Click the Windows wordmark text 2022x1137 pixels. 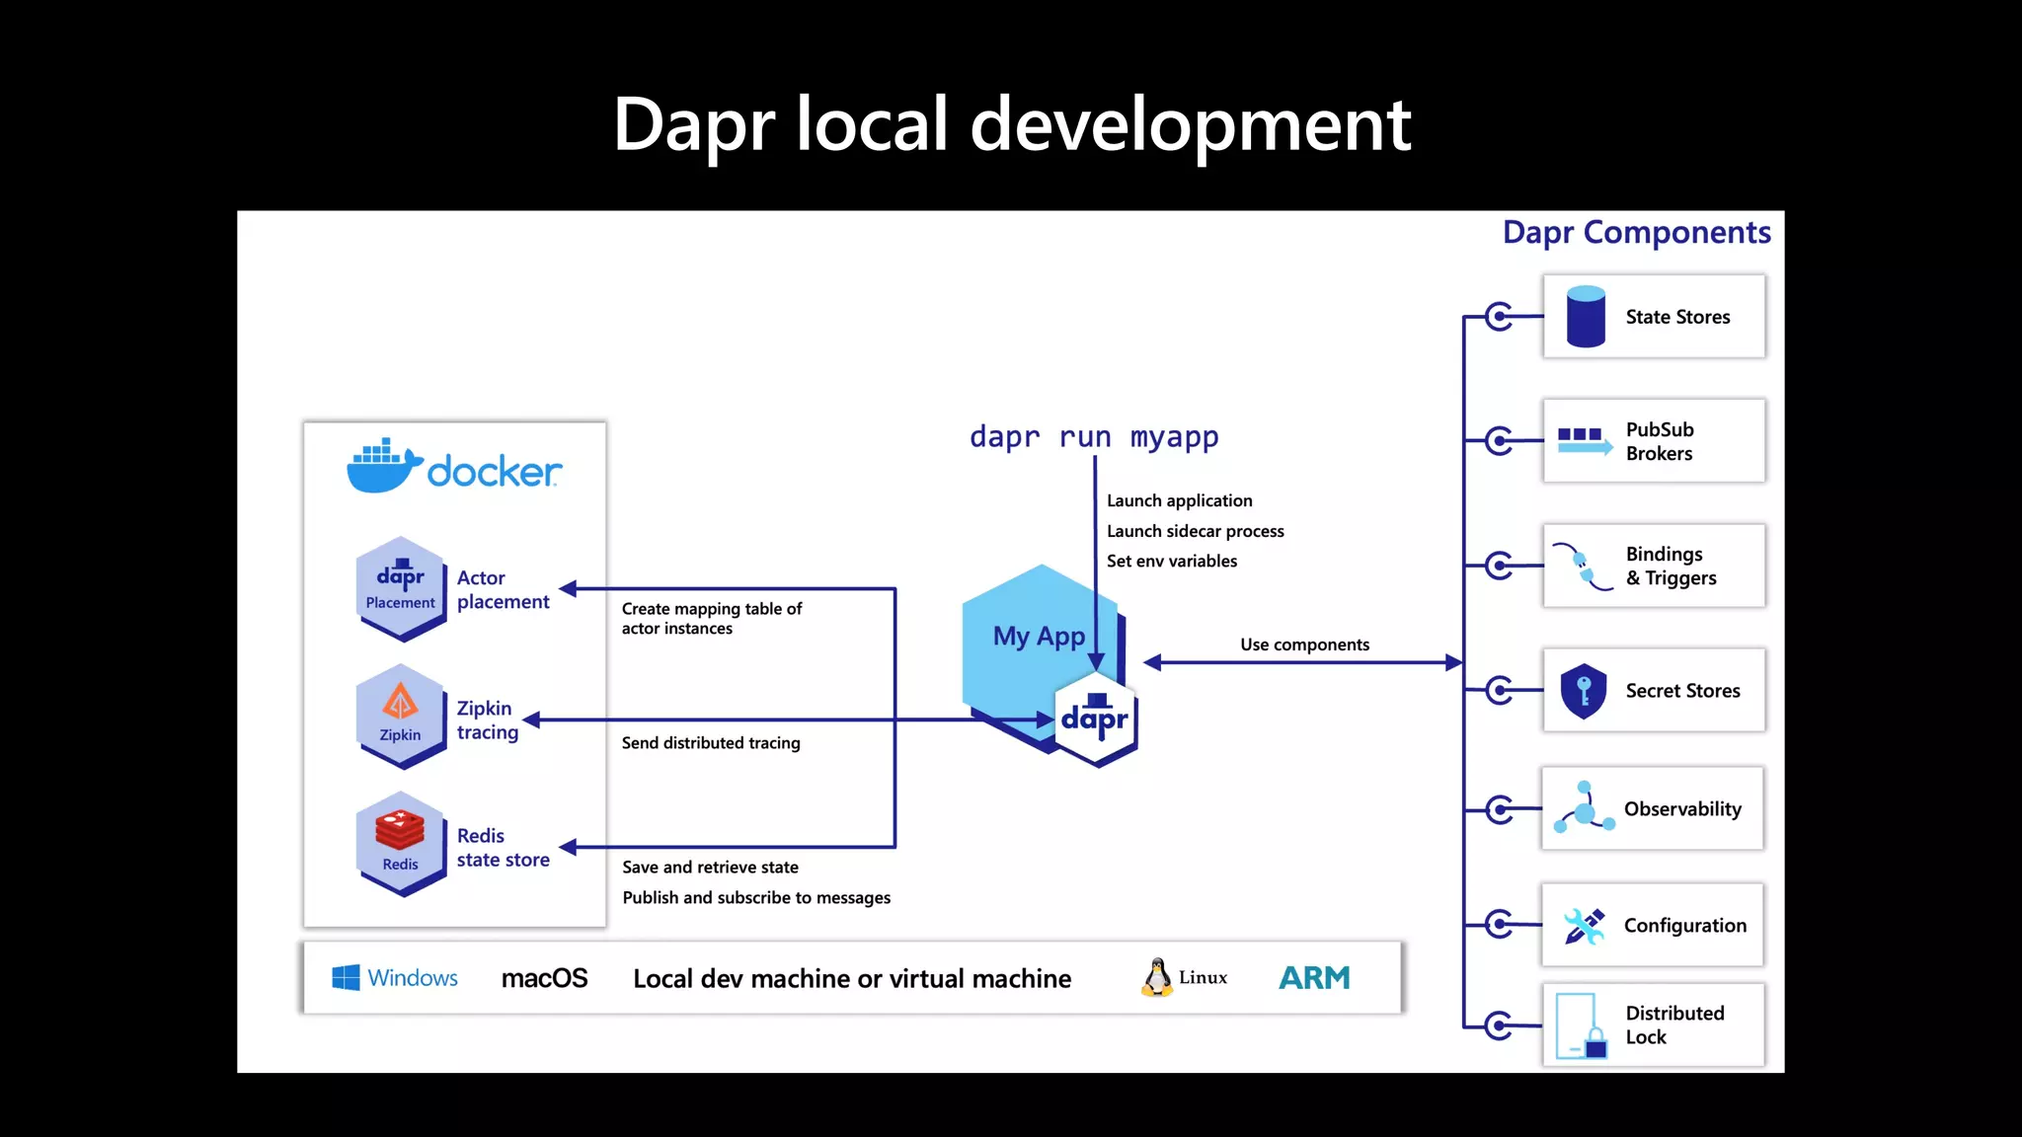coord(413,978)
